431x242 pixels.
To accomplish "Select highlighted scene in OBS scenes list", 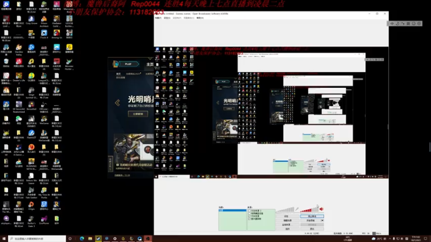I will point(233,210).
